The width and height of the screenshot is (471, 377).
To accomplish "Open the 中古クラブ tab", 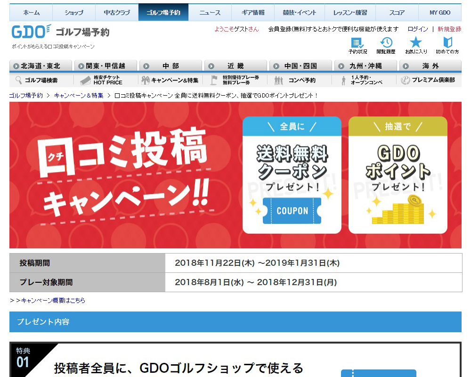I will [x=117, y=13].
